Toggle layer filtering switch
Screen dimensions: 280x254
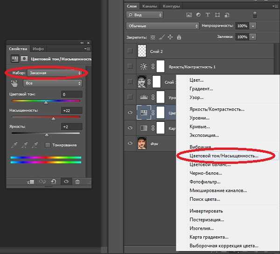pyautogui.click(x=255, y=15)
